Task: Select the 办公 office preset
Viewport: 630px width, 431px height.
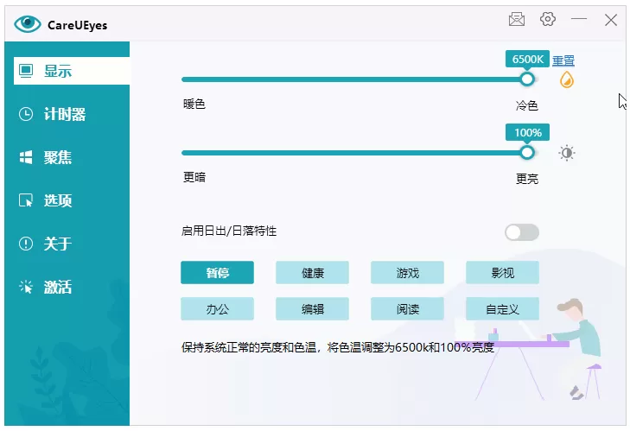Action: click(x=217, y=309)
